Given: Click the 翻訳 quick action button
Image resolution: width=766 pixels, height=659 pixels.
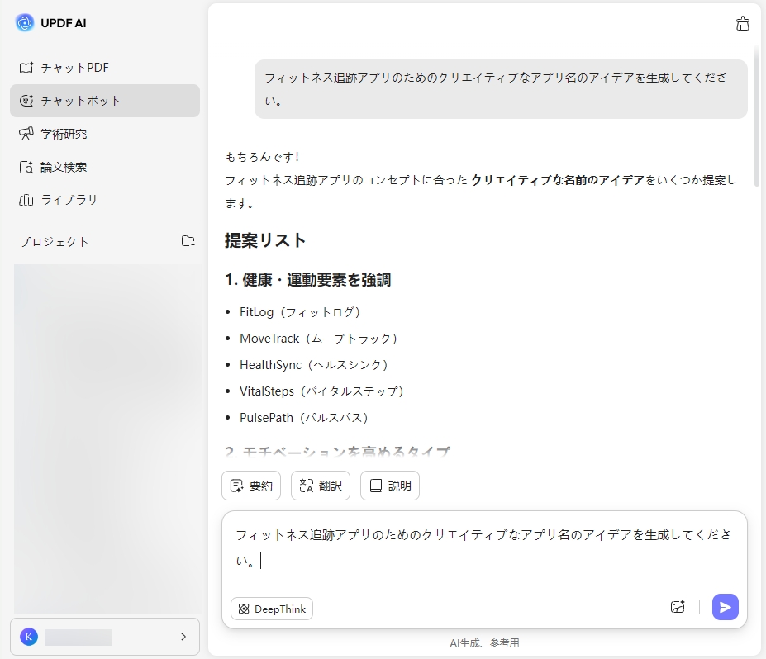Looking at the screenshot, I should click(320, 486).
